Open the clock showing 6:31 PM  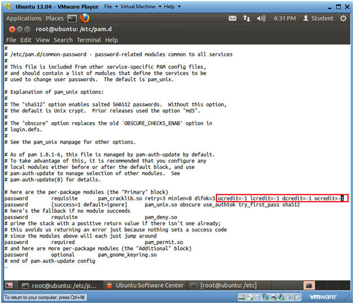[285, 18]
